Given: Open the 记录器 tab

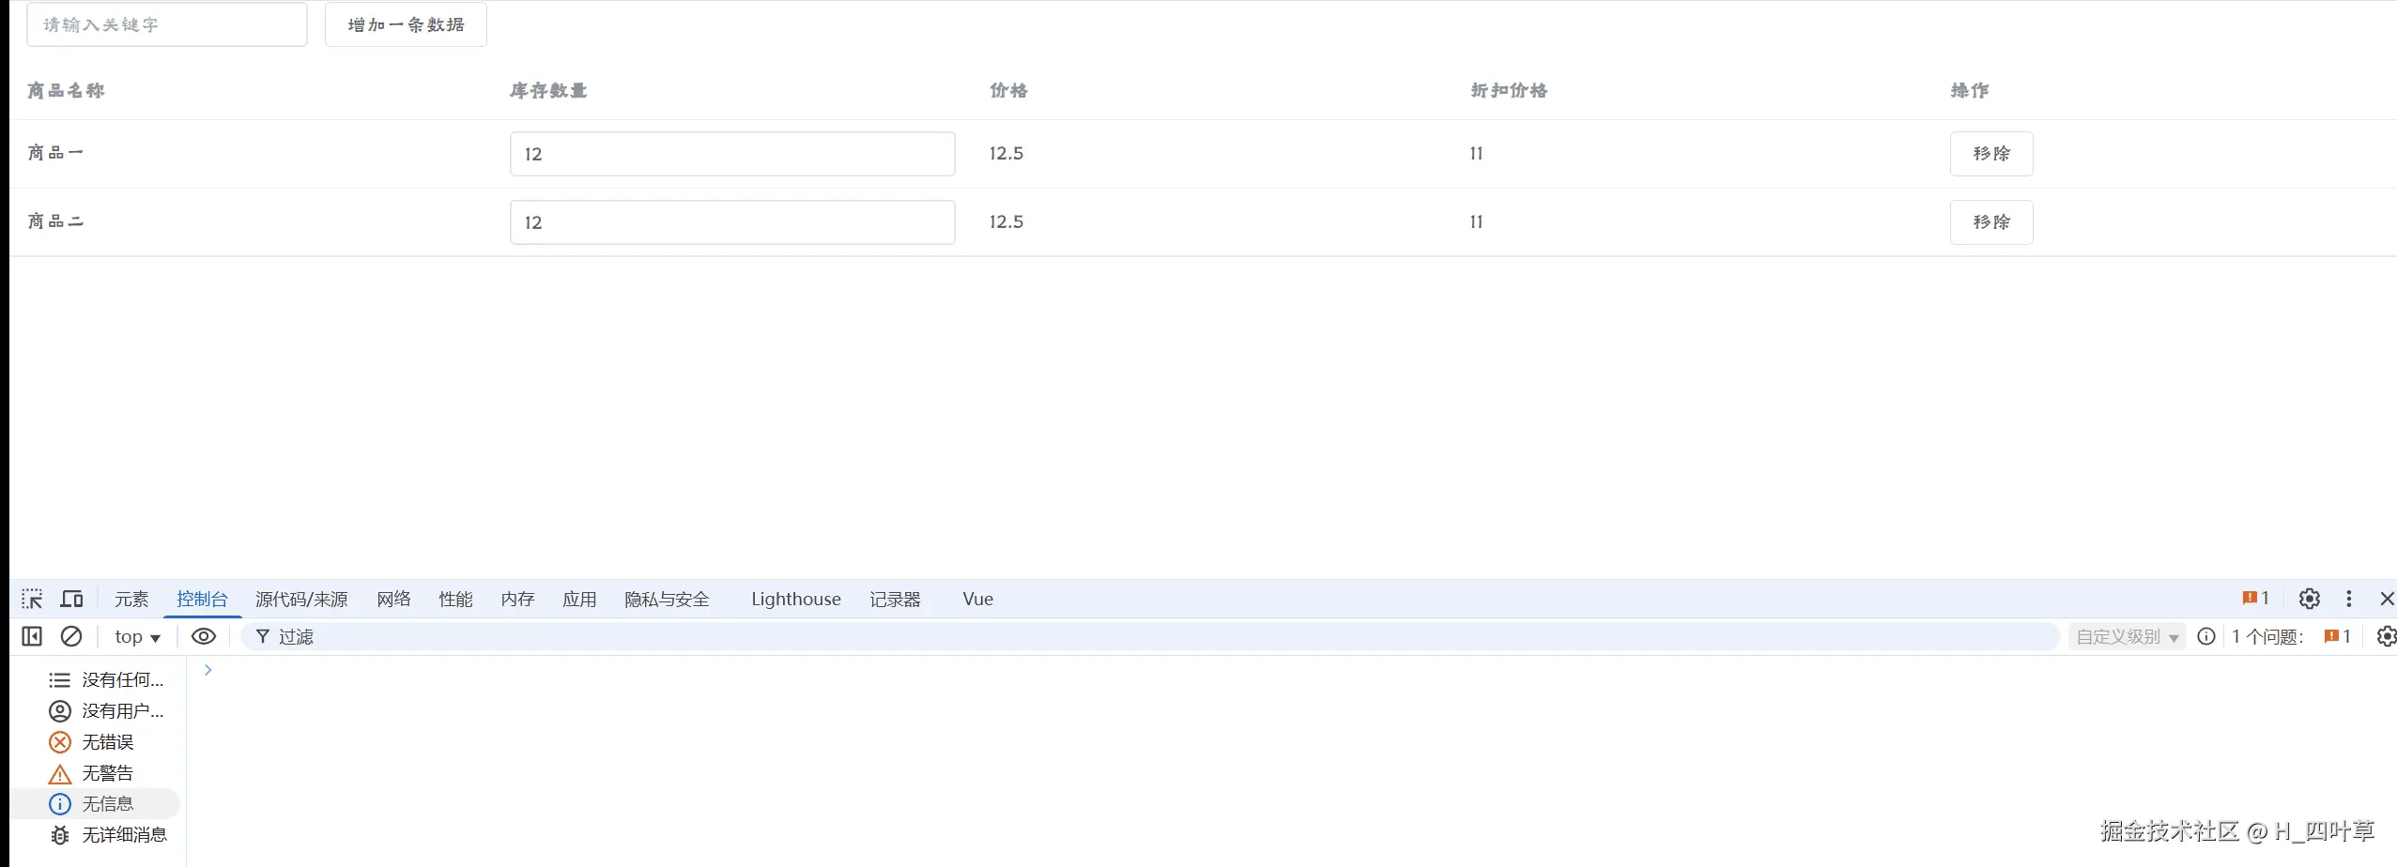Looking at the screenshot, I should click(x=895, y=599).
